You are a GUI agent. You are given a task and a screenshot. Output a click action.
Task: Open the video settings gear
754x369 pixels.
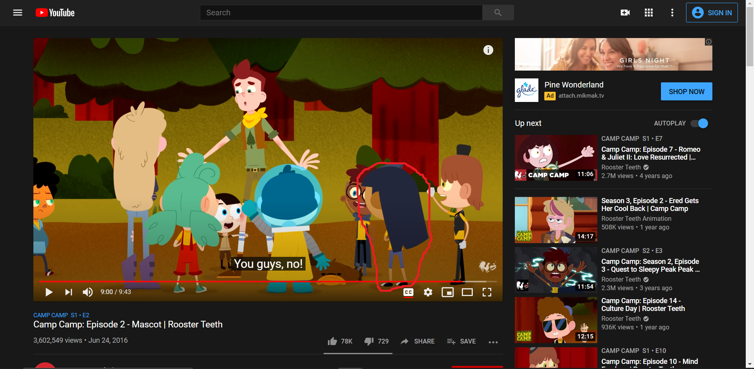428,292
